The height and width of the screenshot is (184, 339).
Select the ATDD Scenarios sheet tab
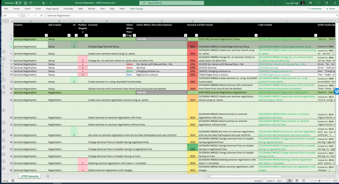coord(29,176)
